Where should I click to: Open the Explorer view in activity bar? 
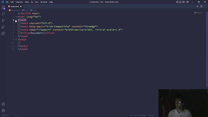[3, 7]
